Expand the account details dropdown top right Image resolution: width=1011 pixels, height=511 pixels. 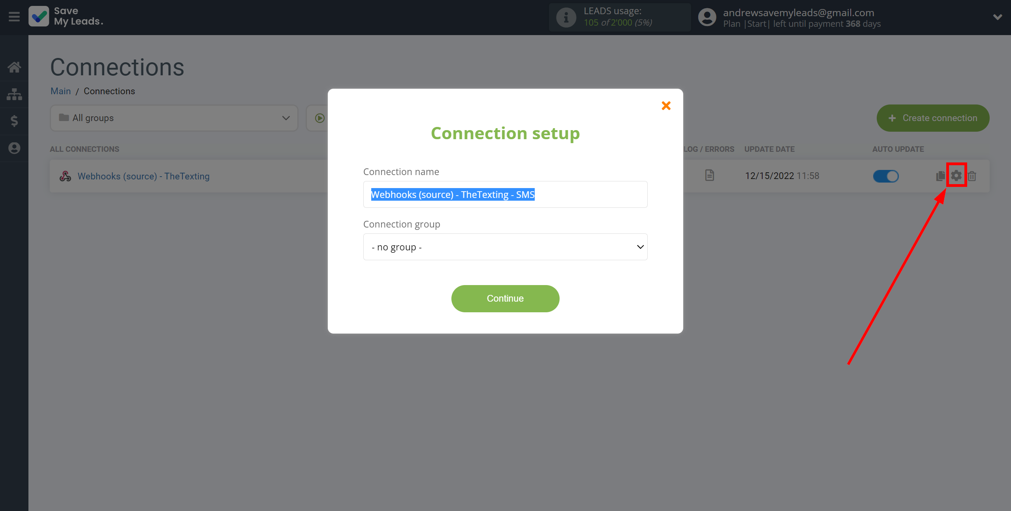click(x=997, y=16)
